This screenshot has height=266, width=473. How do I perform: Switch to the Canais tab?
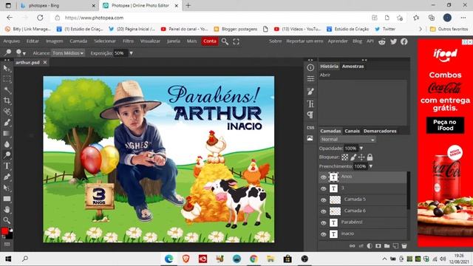tap(352, 131)
